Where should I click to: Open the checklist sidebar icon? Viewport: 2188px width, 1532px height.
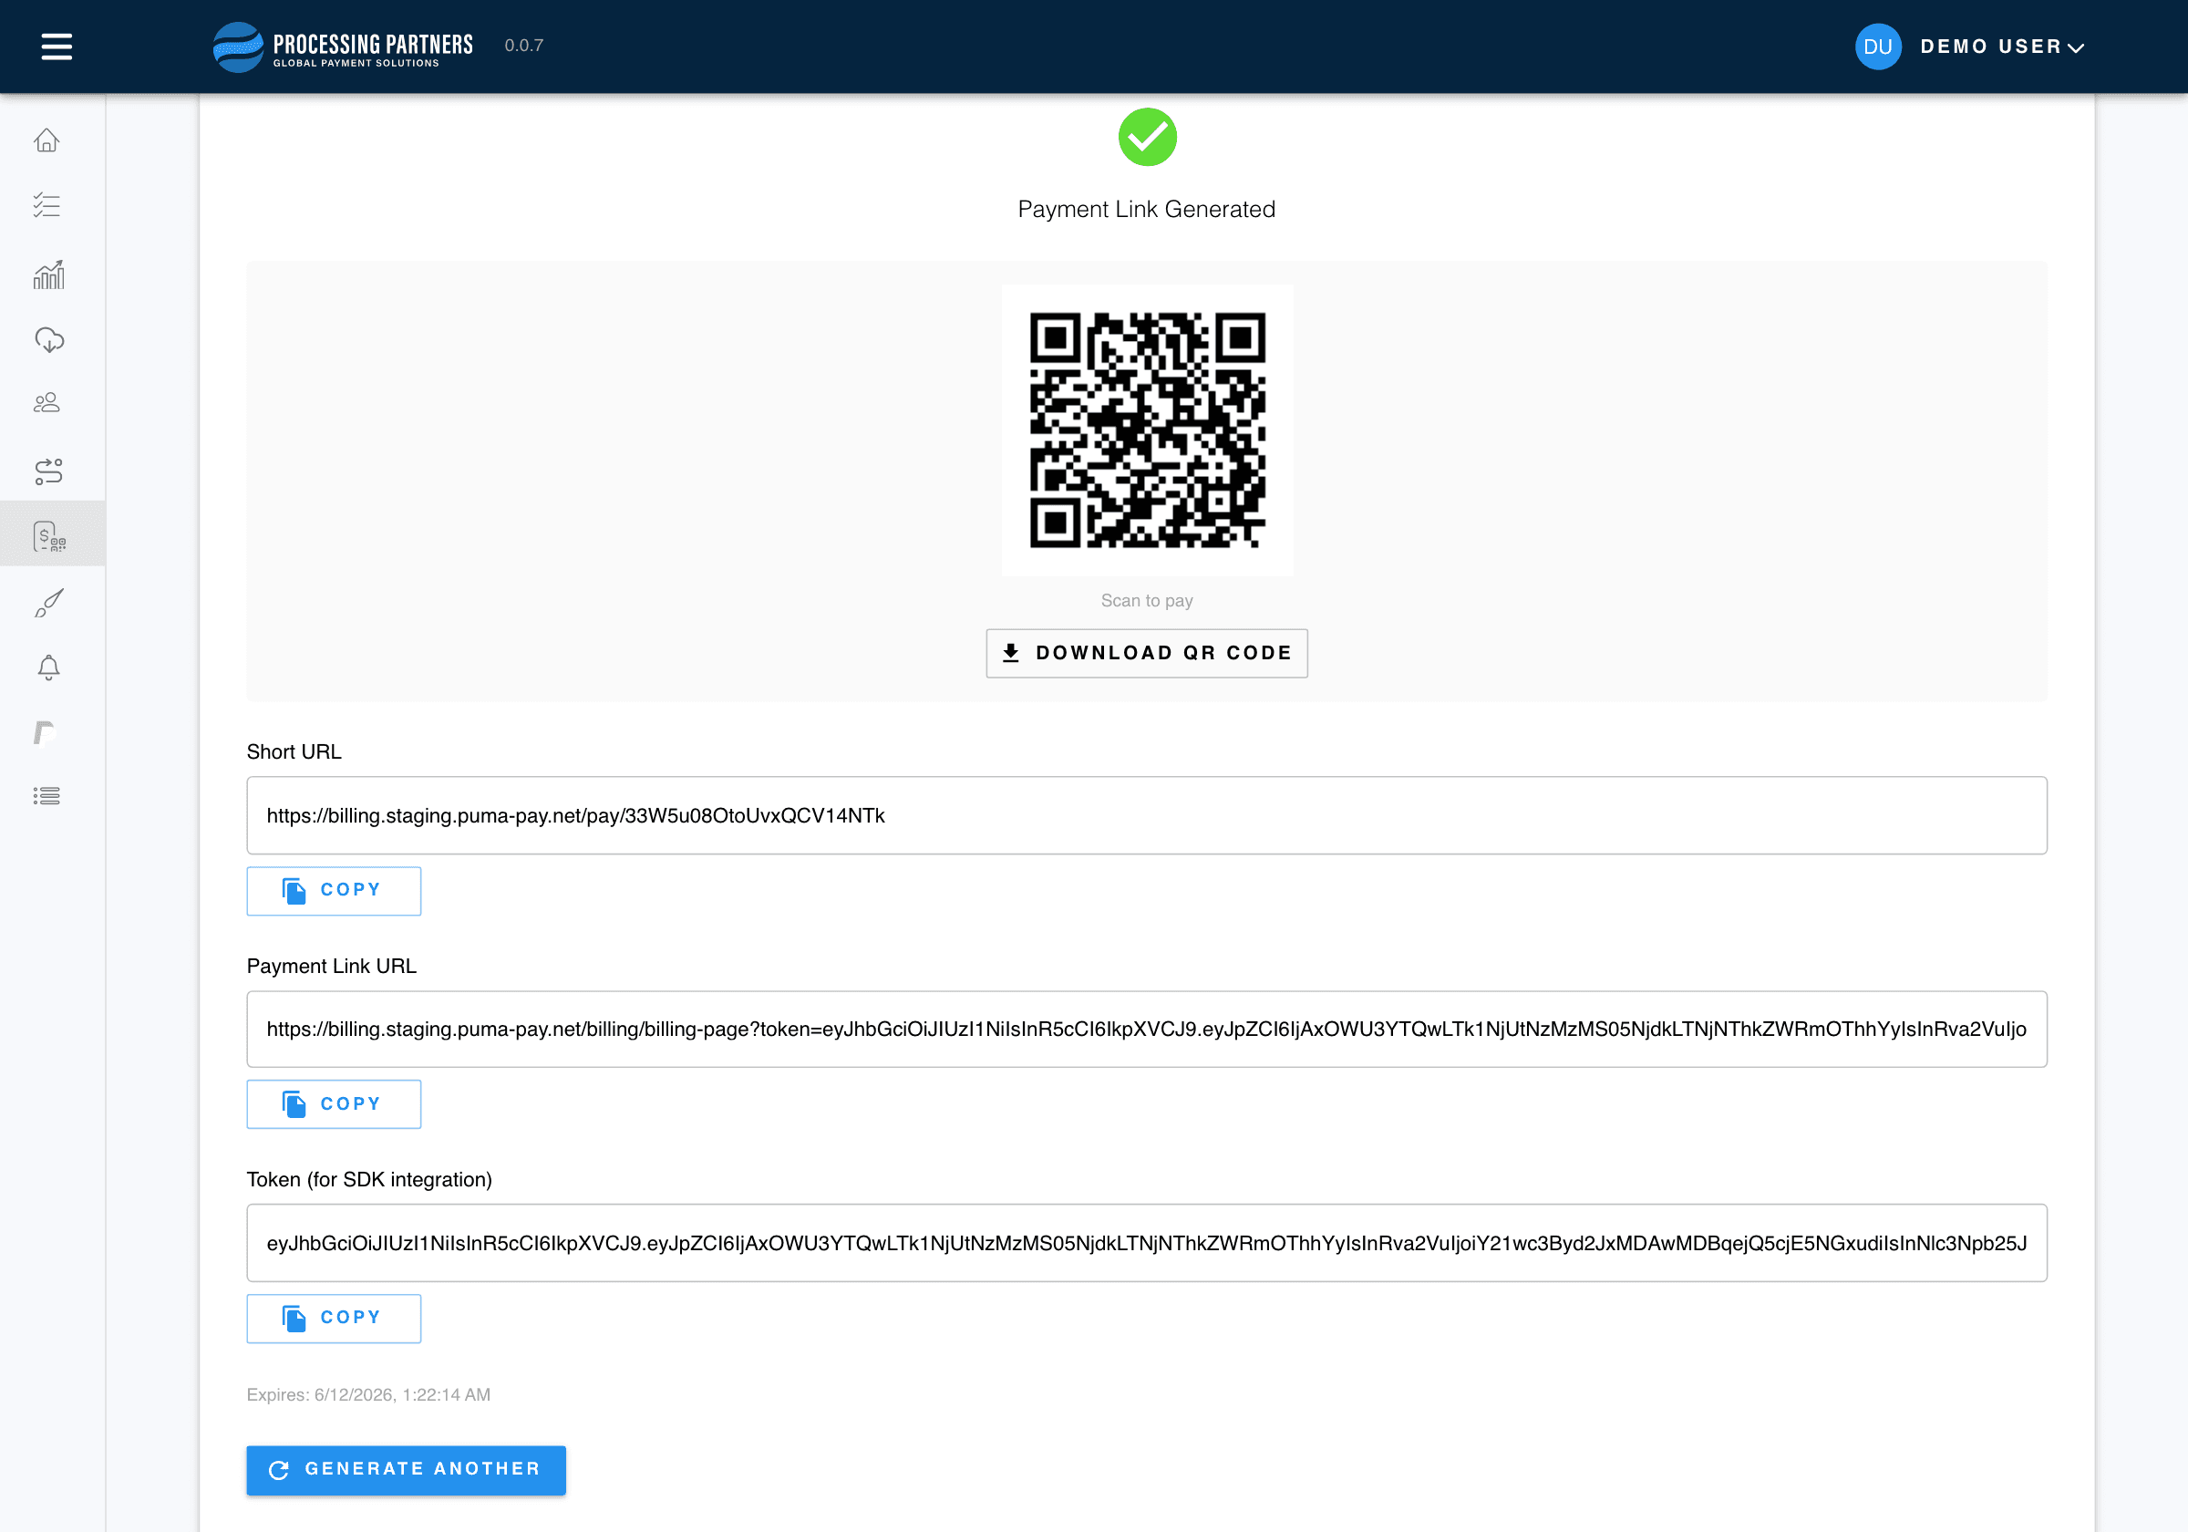click(x=46, y=205)
